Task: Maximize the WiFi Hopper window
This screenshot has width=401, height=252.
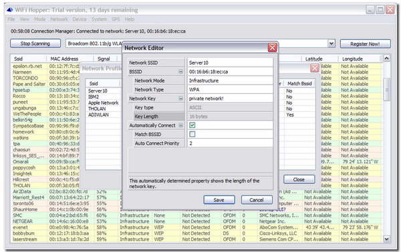Action: [380, 10]
